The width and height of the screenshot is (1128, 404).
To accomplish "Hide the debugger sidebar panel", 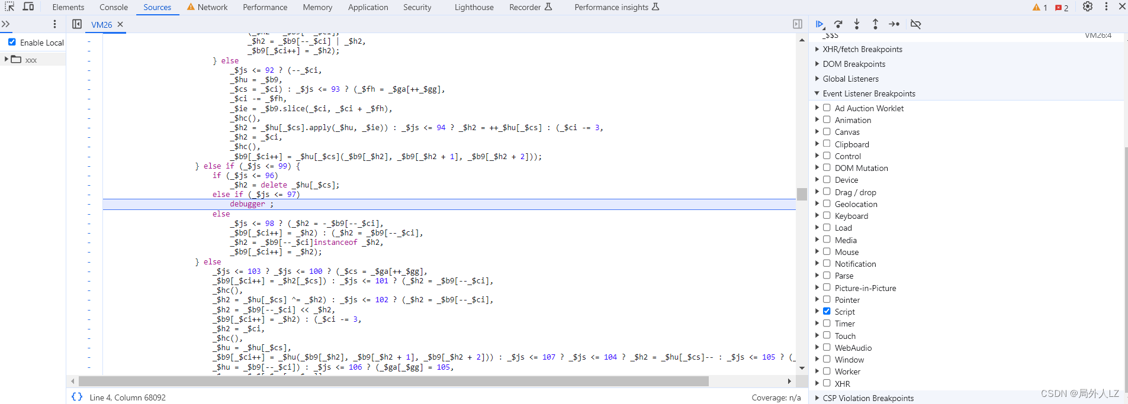I will pyautogui.click(x=798, y=24).
